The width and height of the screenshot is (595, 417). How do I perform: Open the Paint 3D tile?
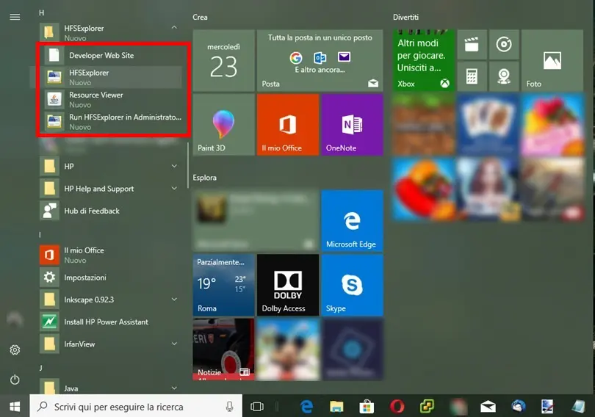(x=223, y=124)
